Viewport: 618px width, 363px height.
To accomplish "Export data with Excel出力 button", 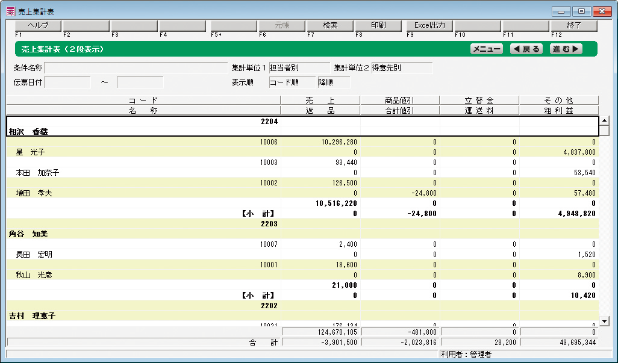I will click(x=429, y=26).
